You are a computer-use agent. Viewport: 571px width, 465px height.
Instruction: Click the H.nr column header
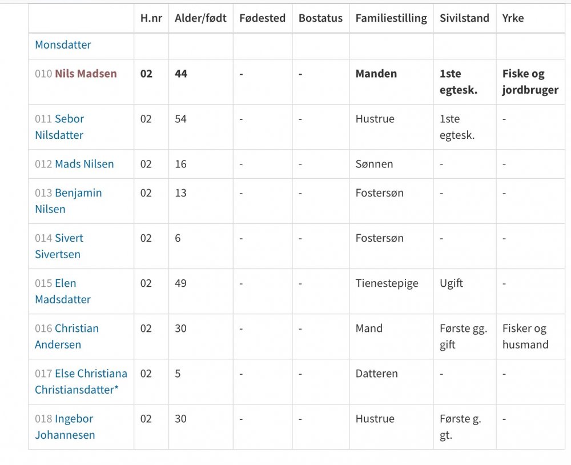point(151,18)
